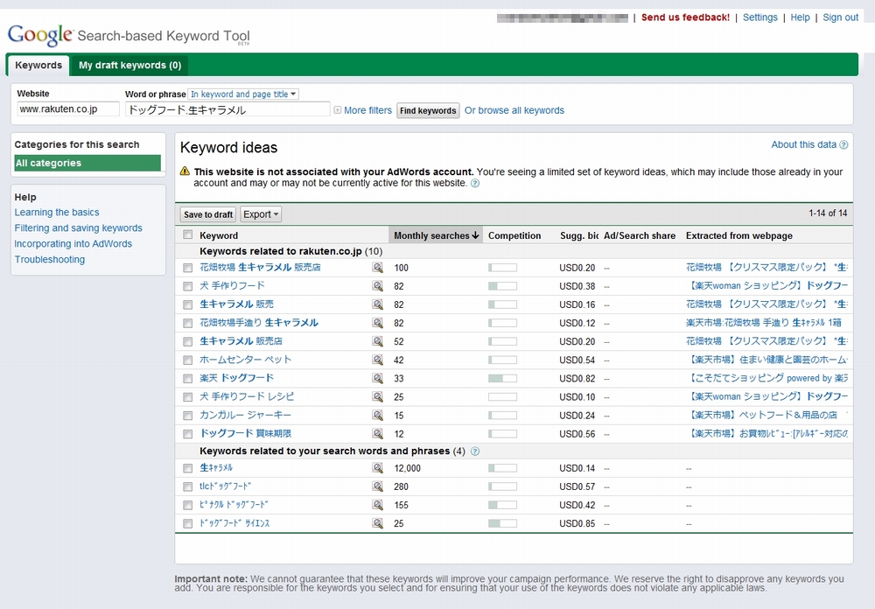Check the box for カンガルー ジャーキー

[187, 416]
